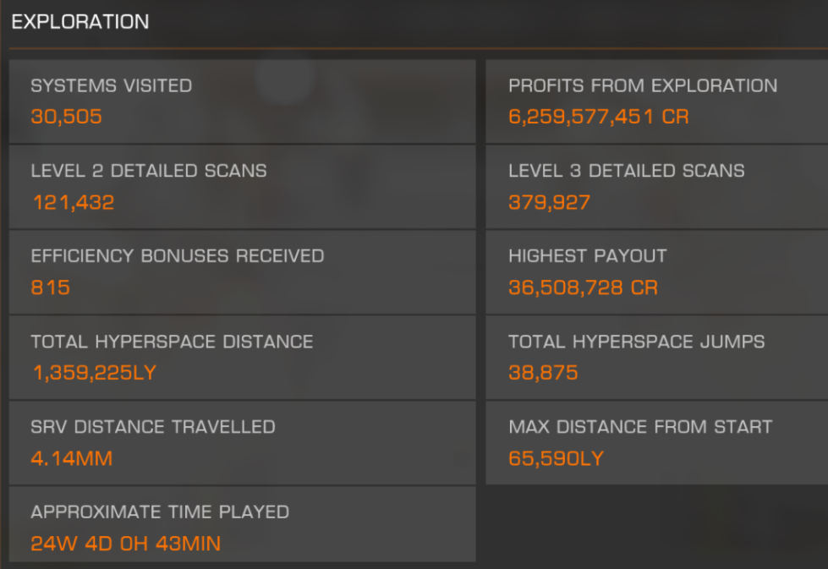Select the Max Distance From Start tile

(657, 443)
